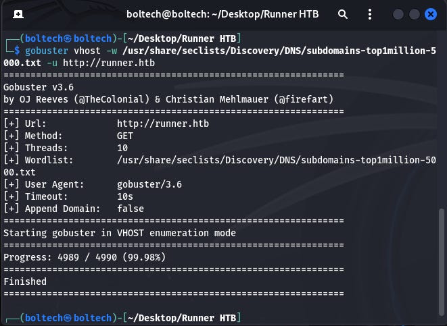This screenshot has width=447, height=326.
Task: Click the window title boltech@boltech: ~/Desktop/Runner HTB
Action: (x=222, y=14)
